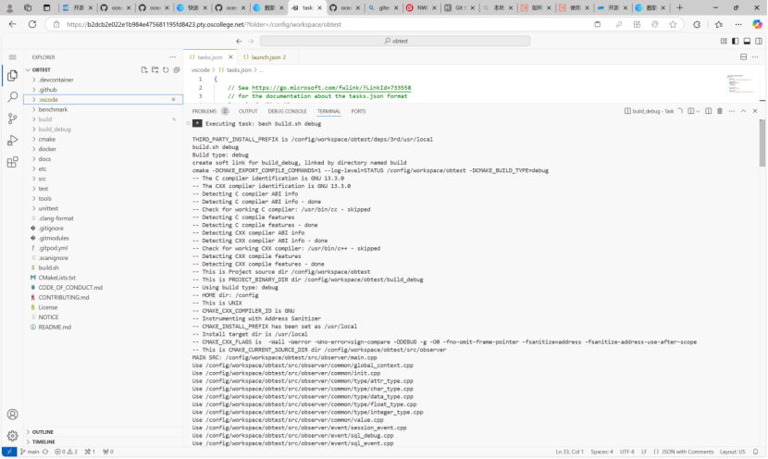Open the notifications bell in the status bar
Image resolution: width=768 pixels, height=459 pixels.
pos(755,452)
